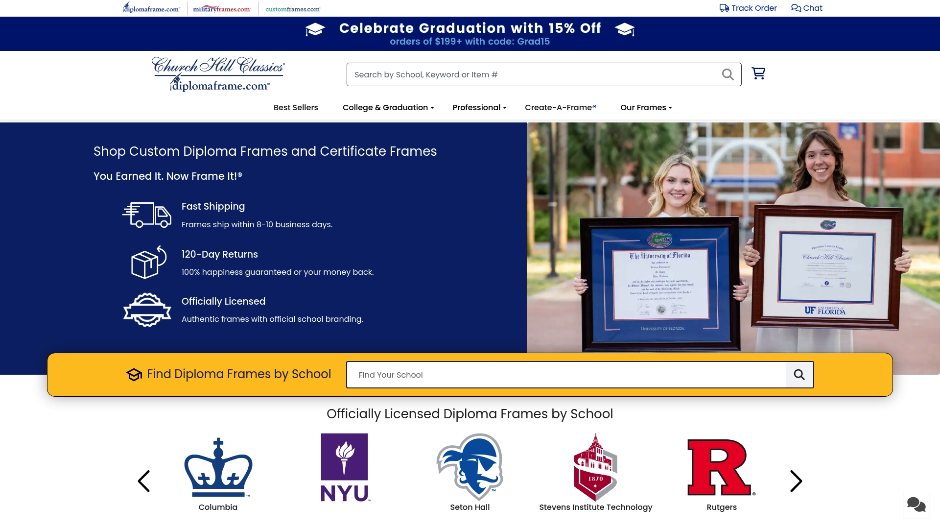Image resolution: width=940 pixels, height=529 pixels.
Task: Click the Stevens Institute shield logo
Action: (595, 467)
